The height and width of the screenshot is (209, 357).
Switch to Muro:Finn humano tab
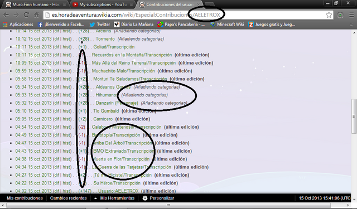tap(36, 4)
